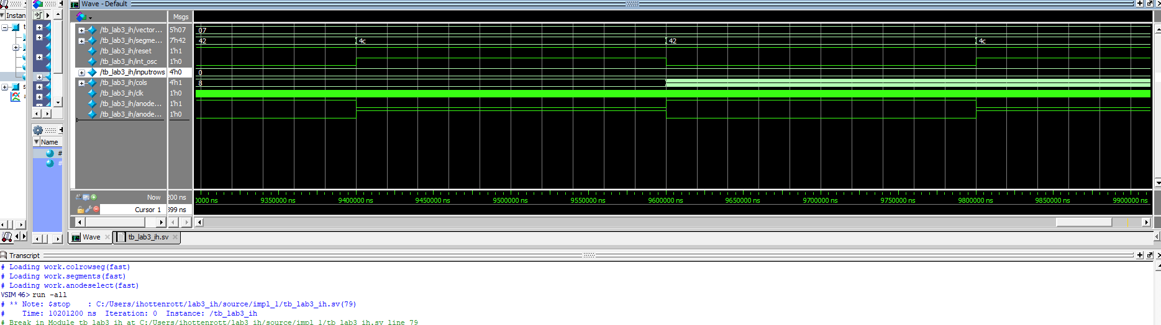Screen dimensions: 1161x325
Task: Close the tb_lab3_ih.sv tab
Action: (x=175, y=237)
